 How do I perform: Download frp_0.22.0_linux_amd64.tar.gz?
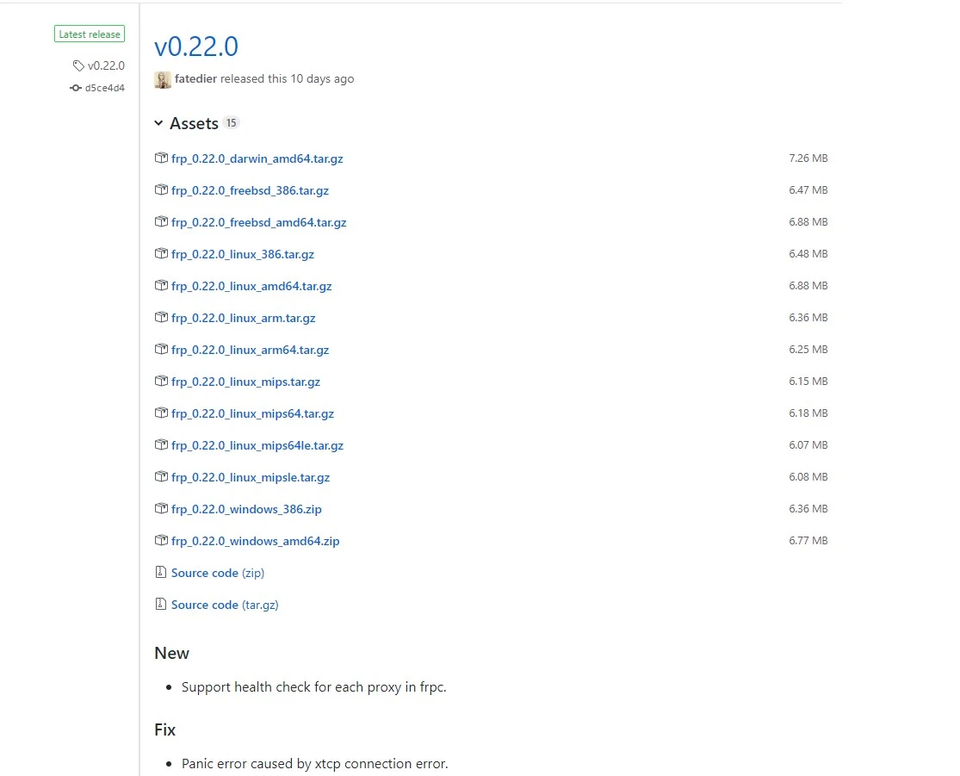click(x=251, y=286)
